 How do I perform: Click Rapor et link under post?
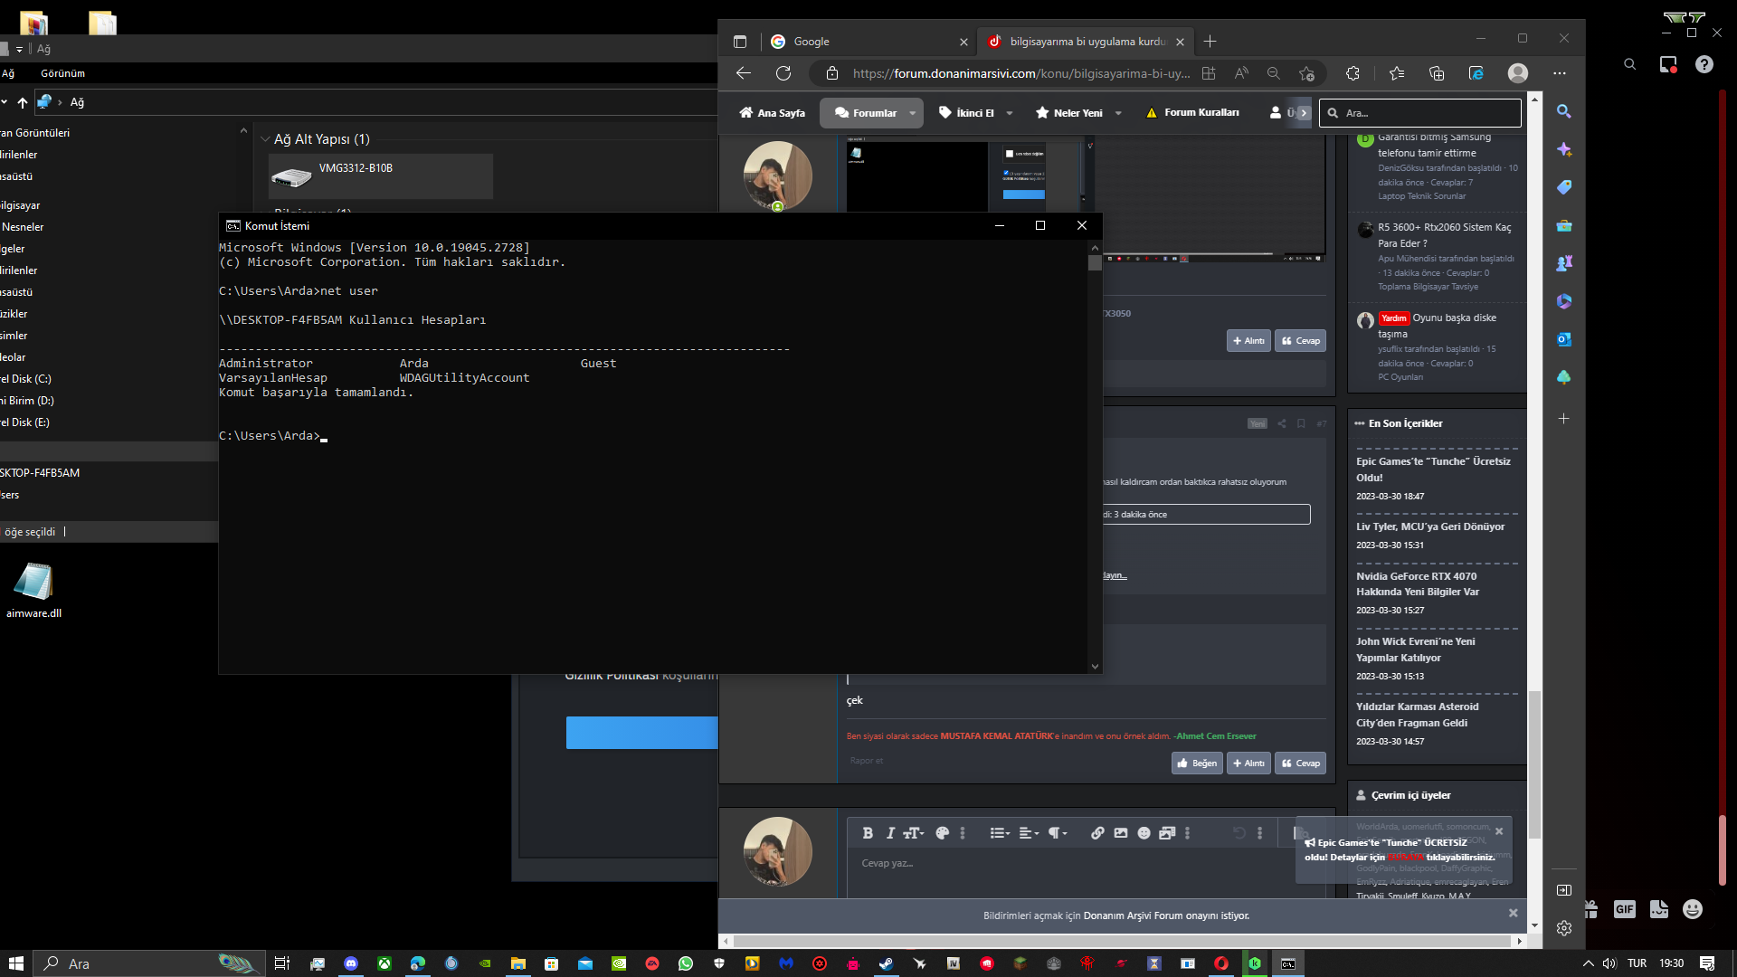click(866, 761)
